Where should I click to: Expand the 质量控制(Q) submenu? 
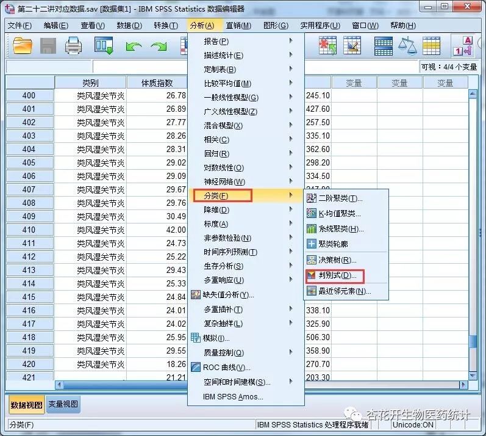tap(290, 352)
